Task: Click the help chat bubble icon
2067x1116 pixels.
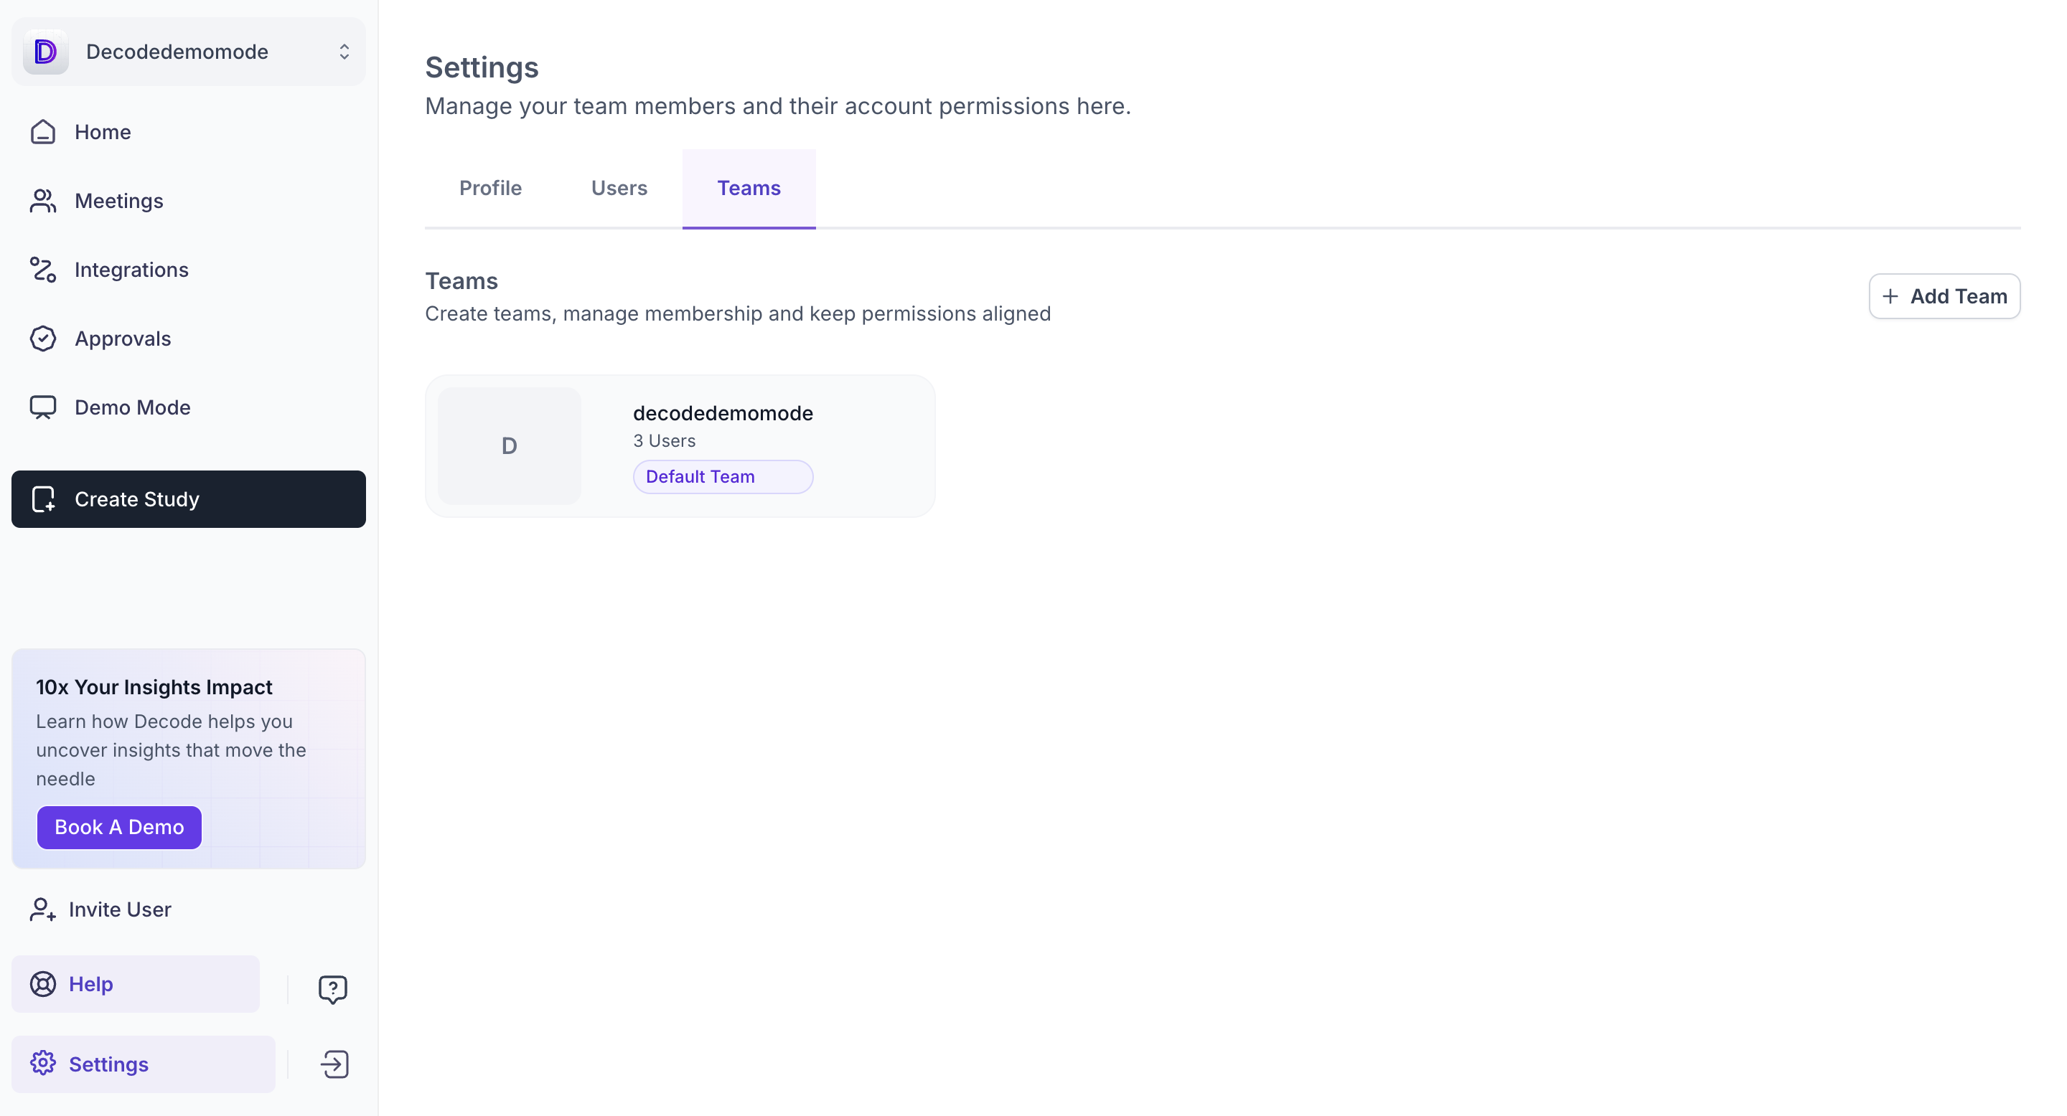Action: (332, 988)
